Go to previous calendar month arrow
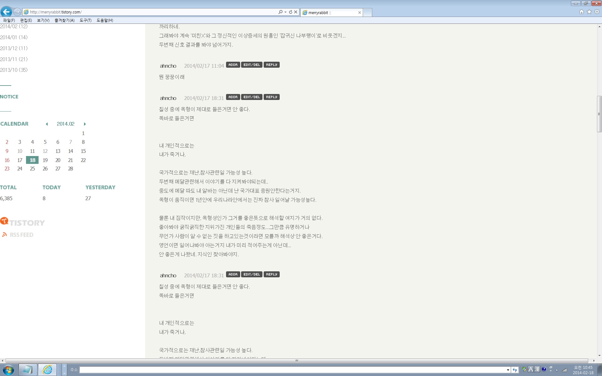 [x=47, y=124]
